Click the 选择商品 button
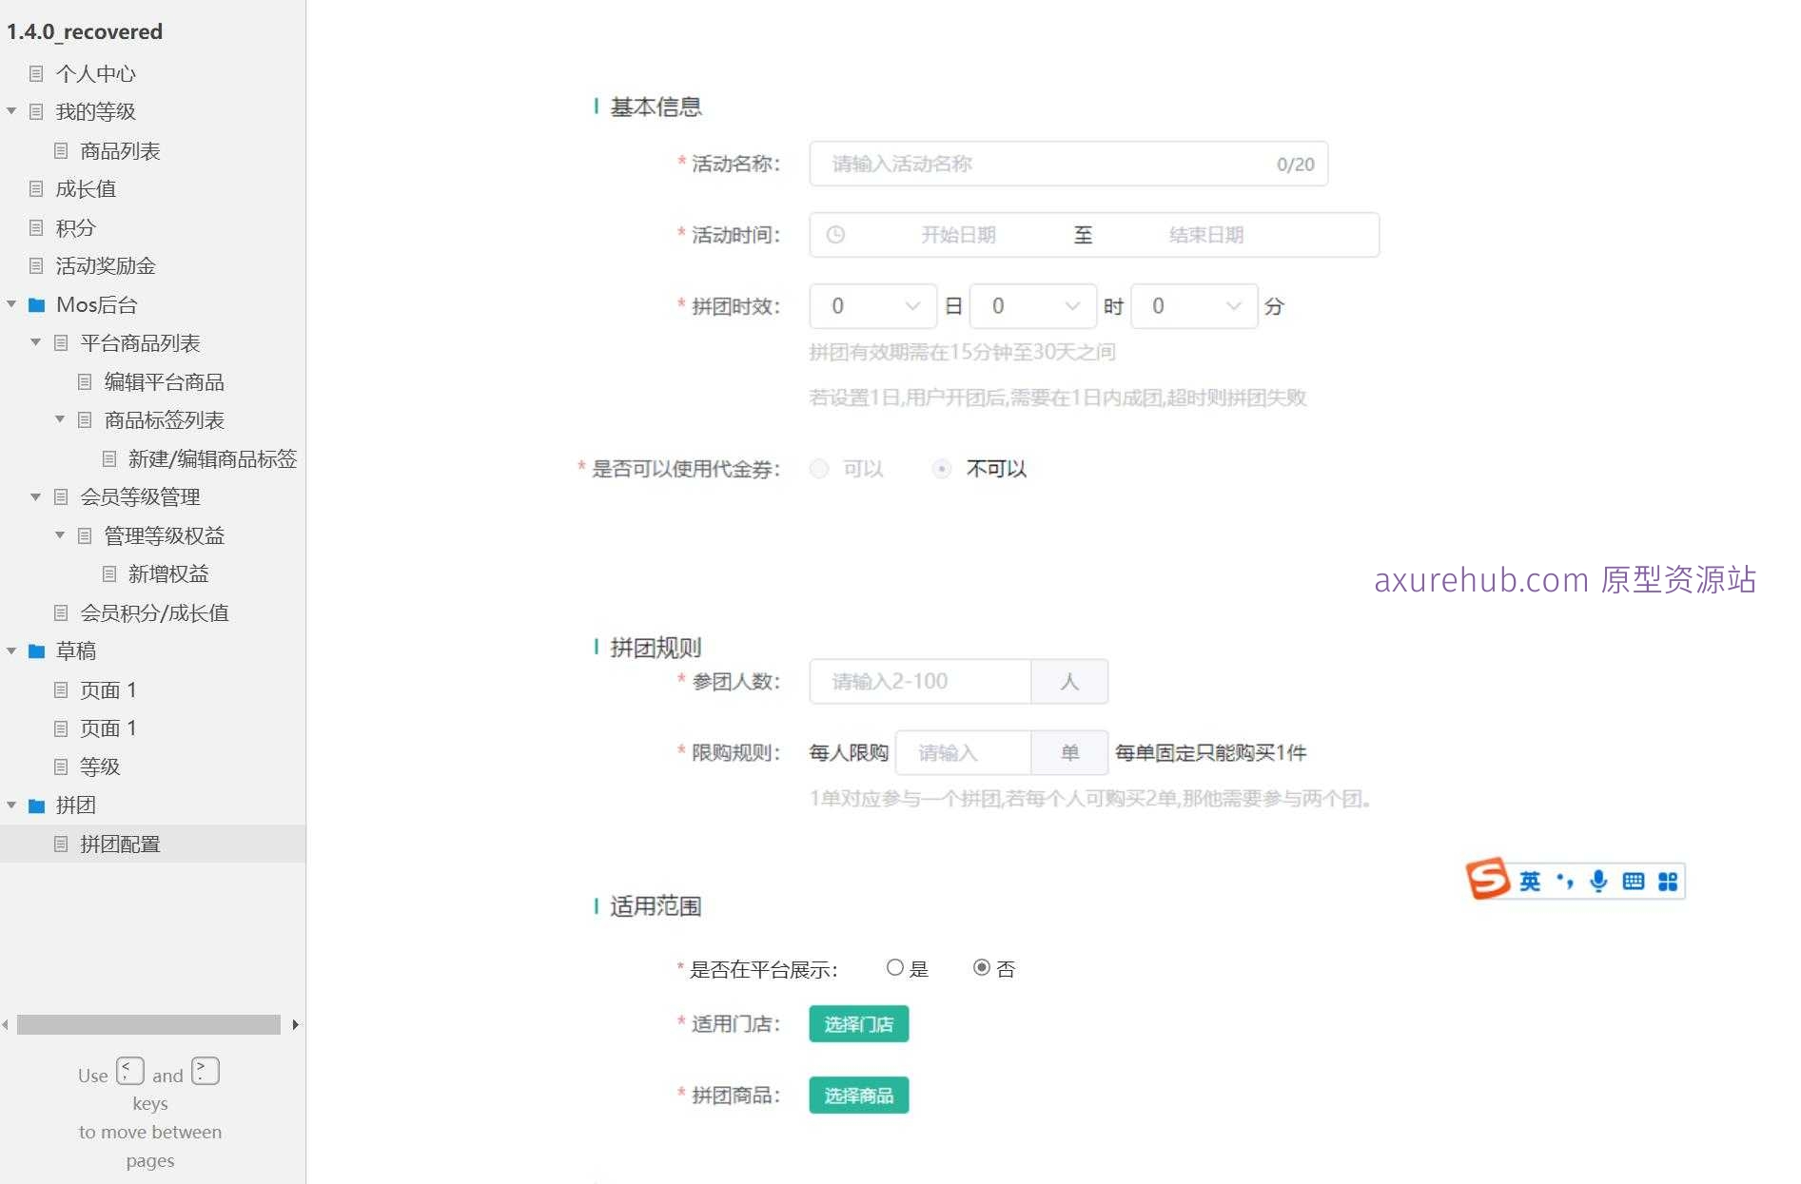1801x1184 pixels. point(857,1095)
